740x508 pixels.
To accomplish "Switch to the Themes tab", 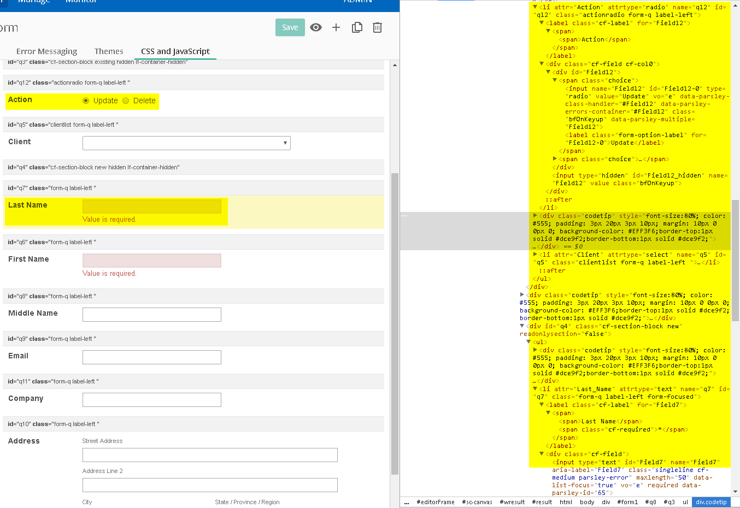I will [x=109, y=51].
